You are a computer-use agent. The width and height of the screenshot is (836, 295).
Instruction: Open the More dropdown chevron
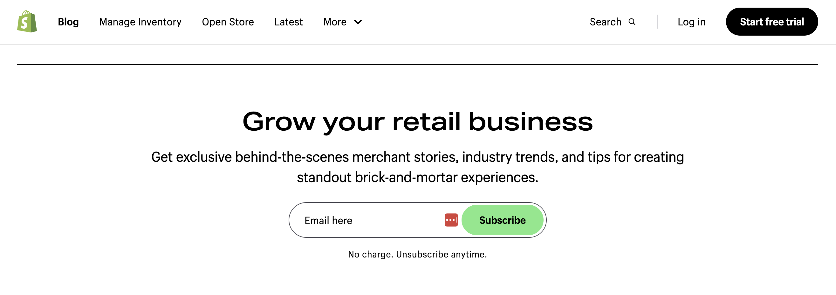coord(358,22)
